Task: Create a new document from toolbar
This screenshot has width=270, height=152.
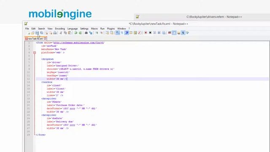Action: (x=28, y=33)
